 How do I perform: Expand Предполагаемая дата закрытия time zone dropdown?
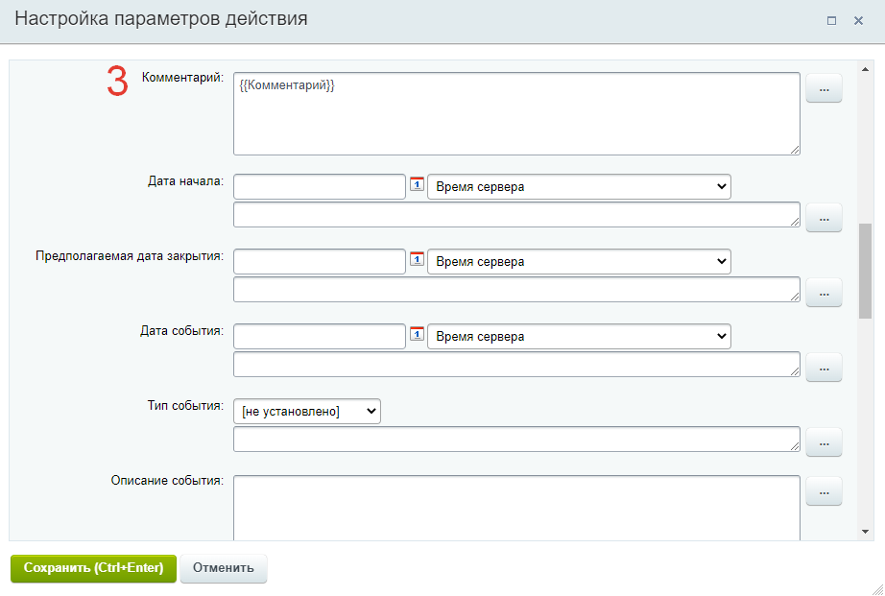click(x=579, y=261)
